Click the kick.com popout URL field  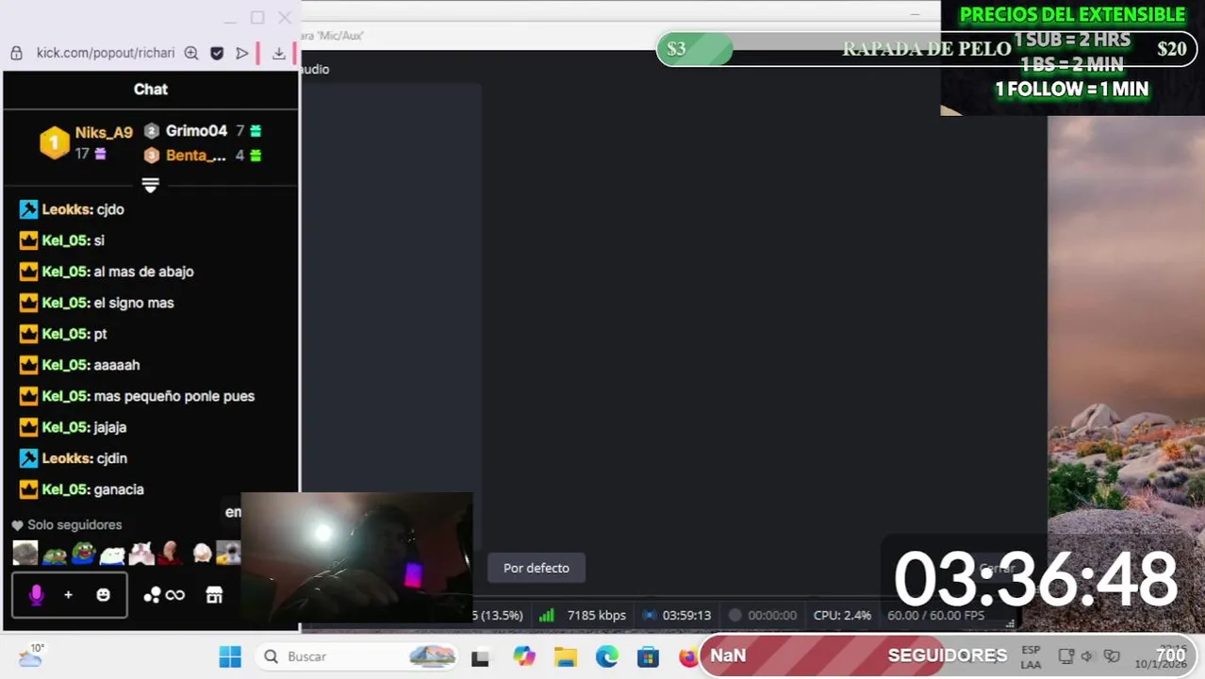click(106, 53)
